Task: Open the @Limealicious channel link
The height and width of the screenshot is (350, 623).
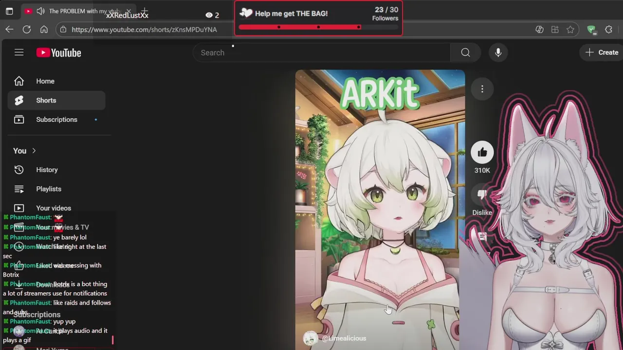Action: 344,338
